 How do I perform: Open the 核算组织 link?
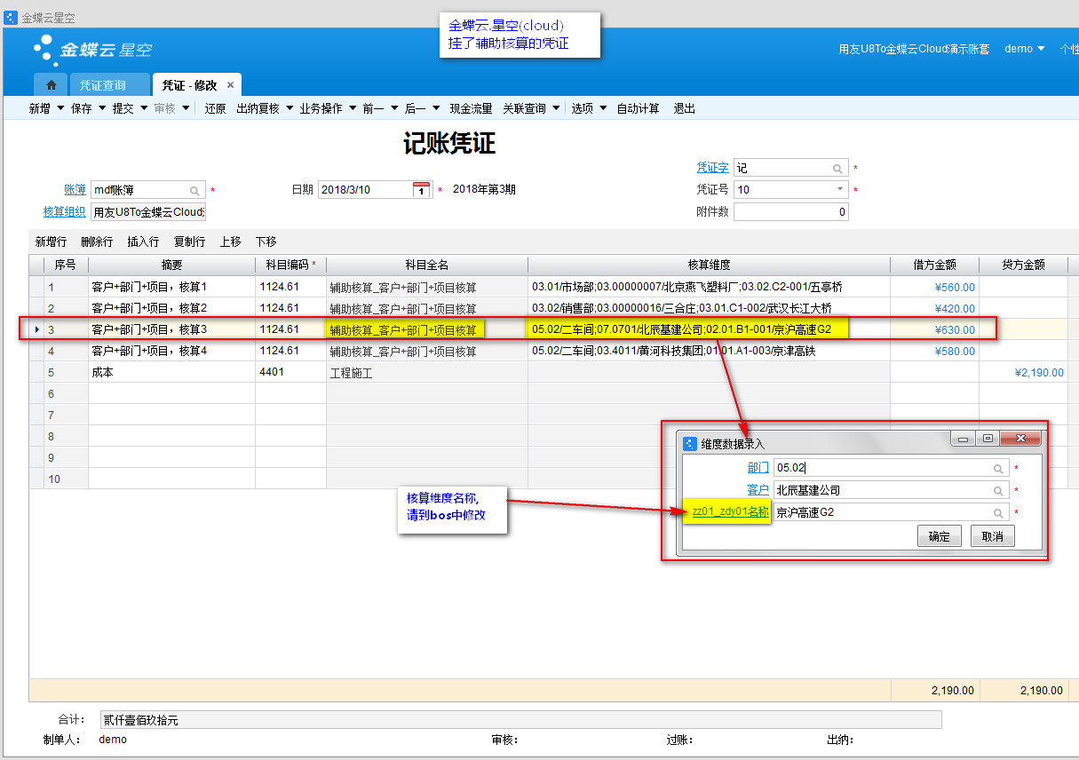pos(64,211)
